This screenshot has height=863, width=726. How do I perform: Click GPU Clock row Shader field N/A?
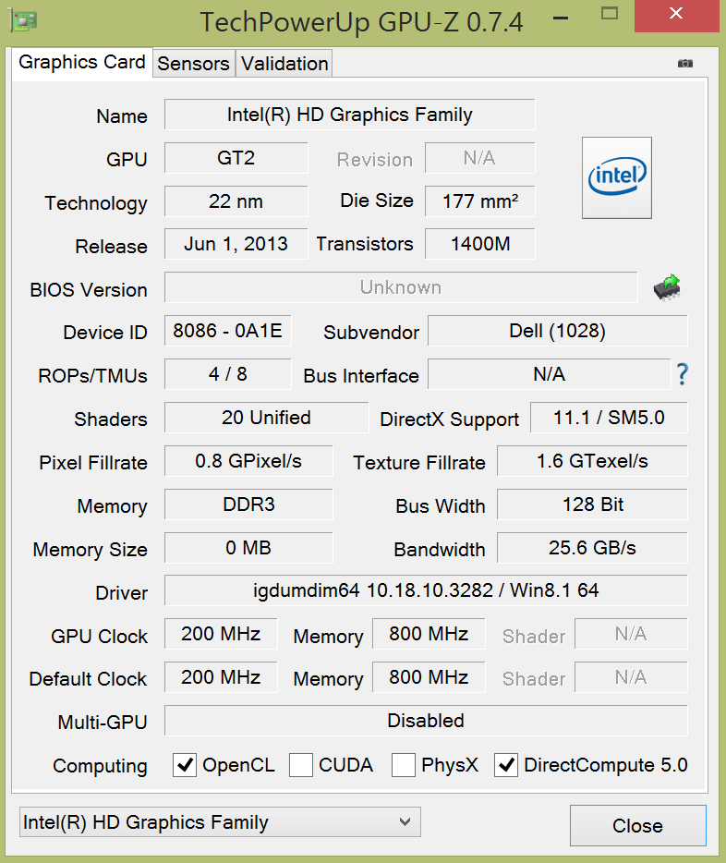click(x=632, y=634)
